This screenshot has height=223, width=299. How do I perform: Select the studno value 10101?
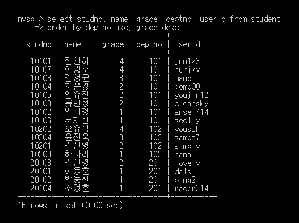click(41, 61)
